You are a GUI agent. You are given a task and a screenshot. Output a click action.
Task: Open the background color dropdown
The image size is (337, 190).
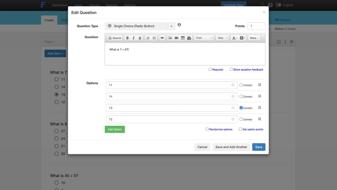click(x=242, y=38)
